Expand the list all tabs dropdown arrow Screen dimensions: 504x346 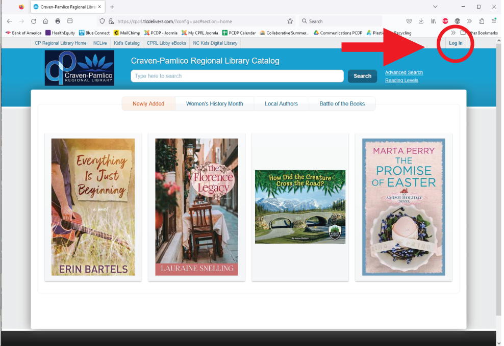pyautogui.click(x=435, y=7)
